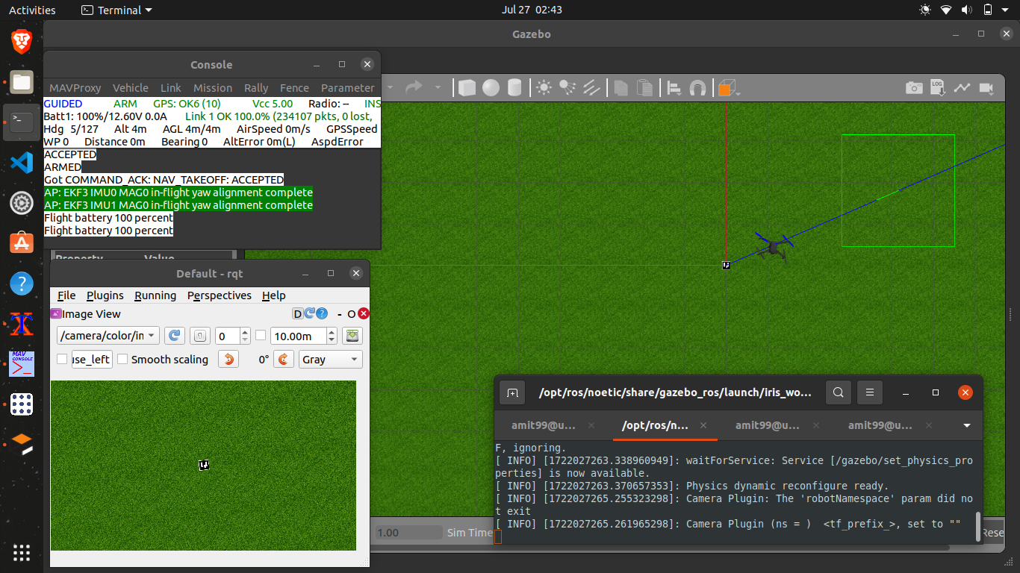The width and height of the screenshot is (1020, 573).
Task: Open the Gazebo plot window icon
Action: (962, 88)
